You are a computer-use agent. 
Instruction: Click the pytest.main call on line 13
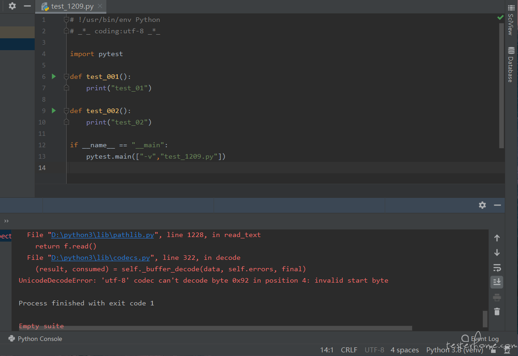(x=156, y=156)
